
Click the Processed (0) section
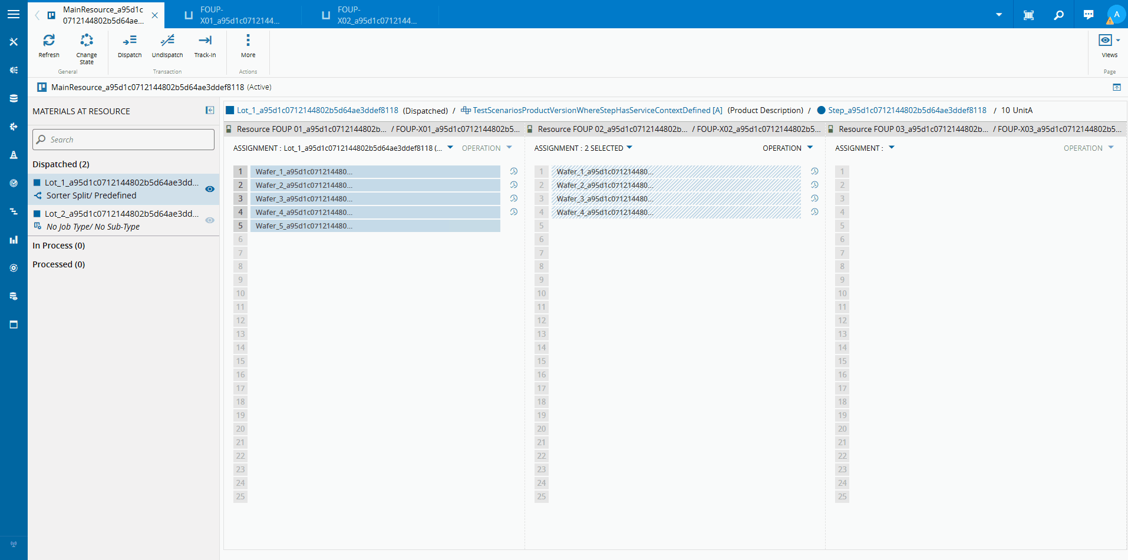click(x=59, y=264)
